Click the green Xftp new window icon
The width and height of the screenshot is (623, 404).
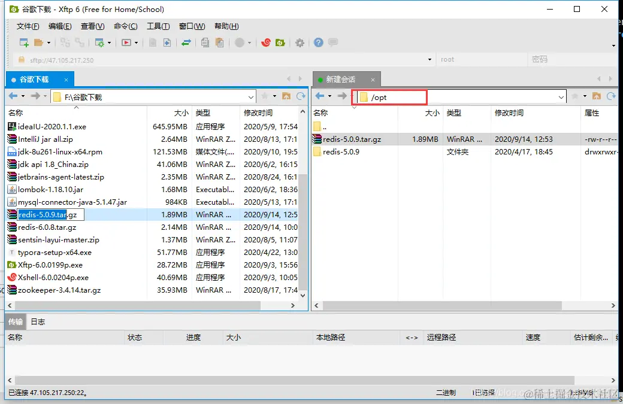pos(280,42)
